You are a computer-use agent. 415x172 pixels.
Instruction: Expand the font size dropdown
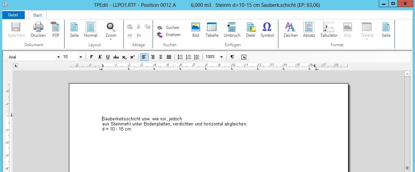pyautogui.click(x=81, y=57)
